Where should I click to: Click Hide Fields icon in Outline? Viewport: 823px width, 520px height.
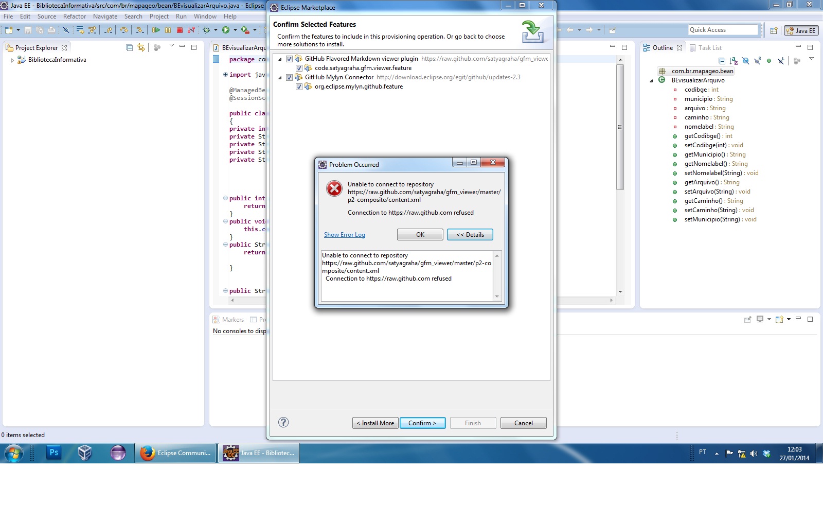(745, 61)
